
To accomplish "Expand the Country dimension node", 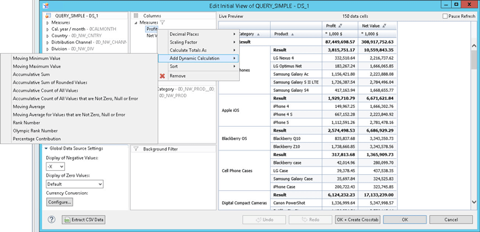I will tap(48, 36).
